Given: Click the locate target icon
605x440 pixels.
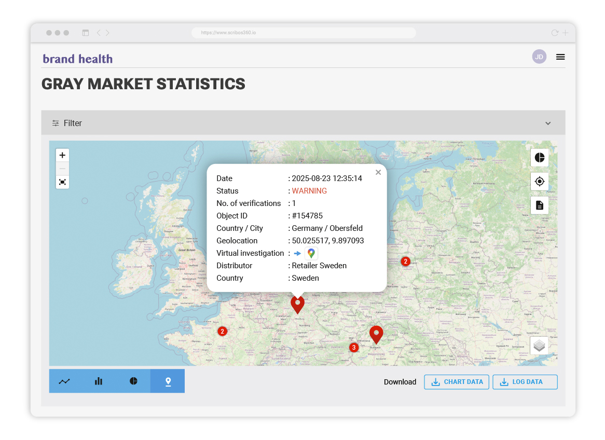Looking at the screenshot, I should (539, 181).
